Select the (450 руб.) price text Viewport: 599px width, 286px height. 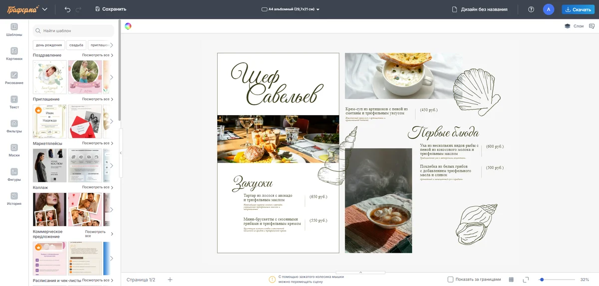tap(429, 110)
